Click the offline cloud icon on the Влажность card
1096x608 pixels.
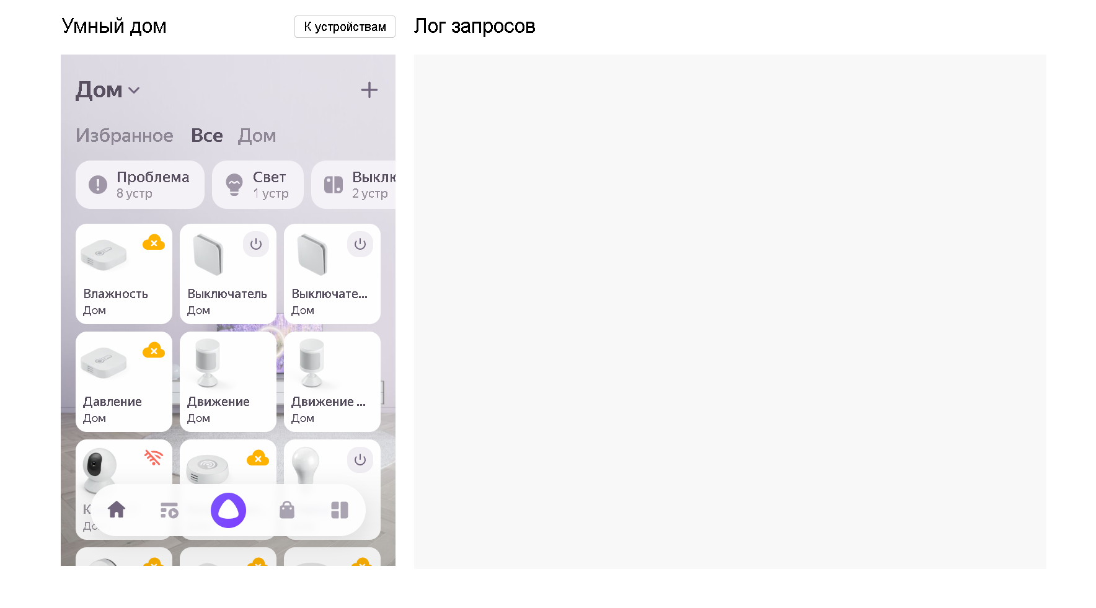154,243
